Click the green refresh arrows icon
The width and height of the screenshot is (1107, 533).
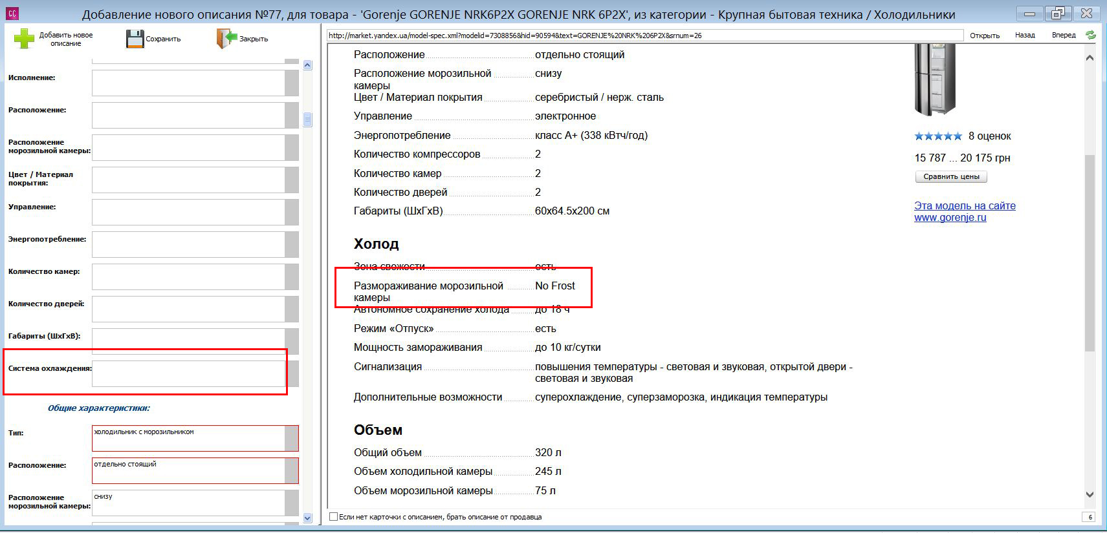pyautogui.click(x=1091, y=35)
